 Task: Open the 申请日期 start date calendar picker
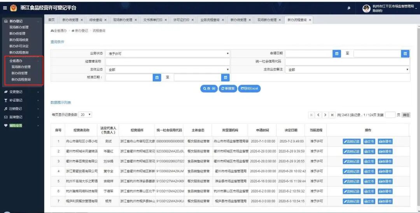[x=337, y=54]
